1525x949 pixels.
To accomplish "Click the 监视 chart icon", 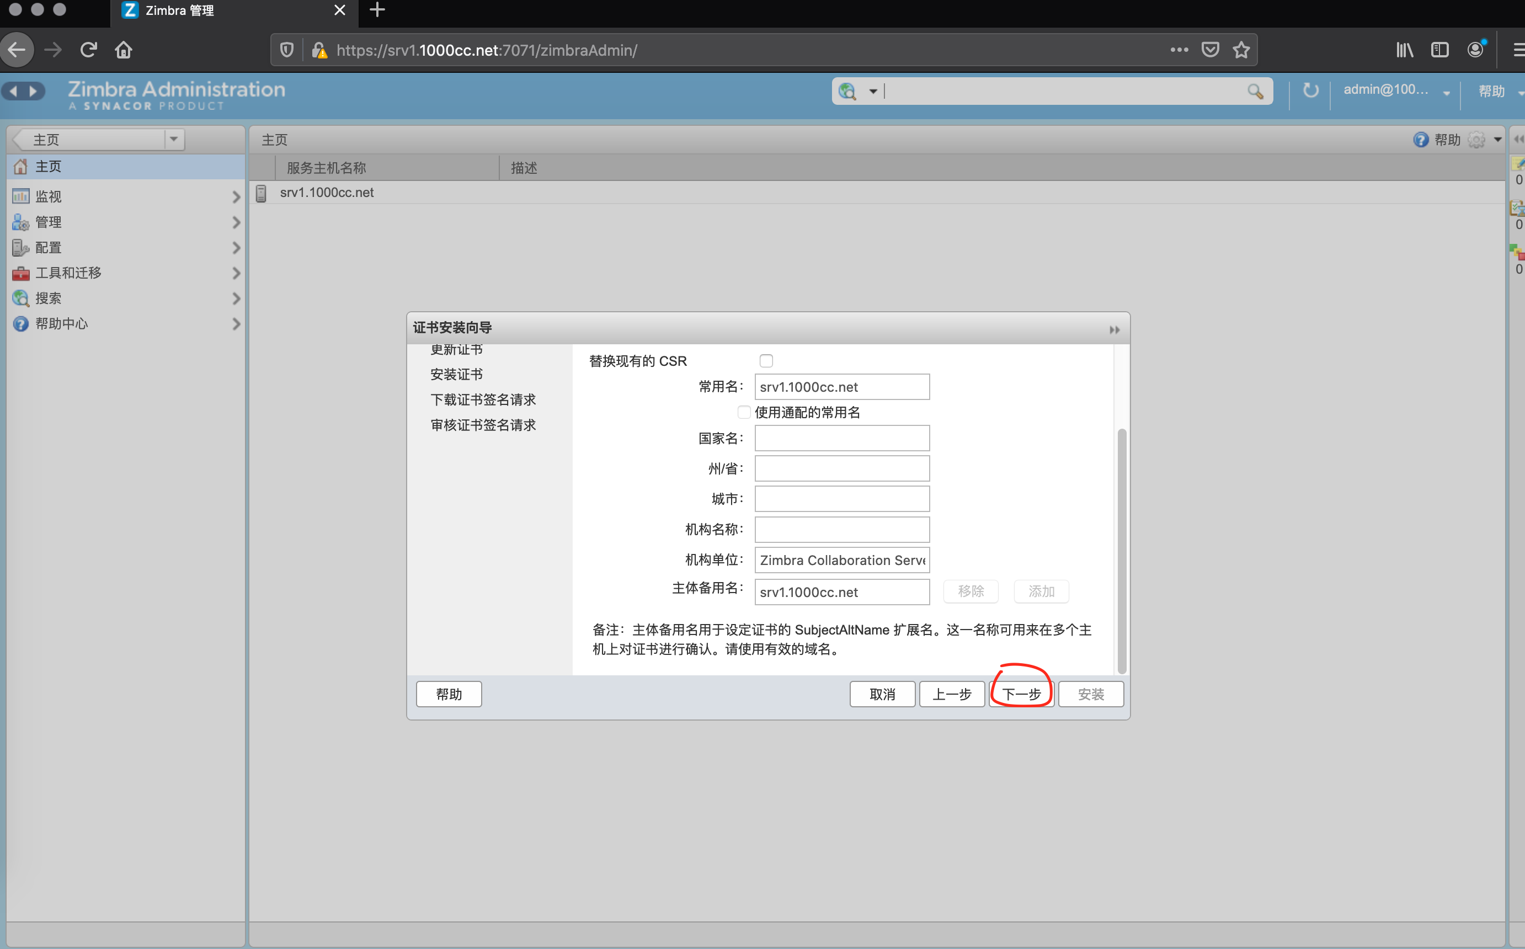I will pyautogui.click(x=21, y=196).
